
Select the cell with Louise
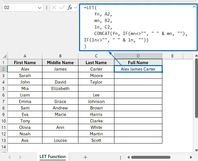pyautogui.click(x=60, y=140)
